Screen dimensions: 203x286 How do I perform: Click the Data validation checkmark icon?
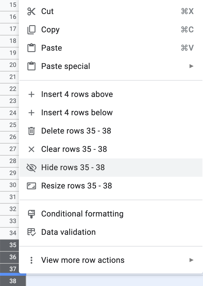click(x=31, y=232)
